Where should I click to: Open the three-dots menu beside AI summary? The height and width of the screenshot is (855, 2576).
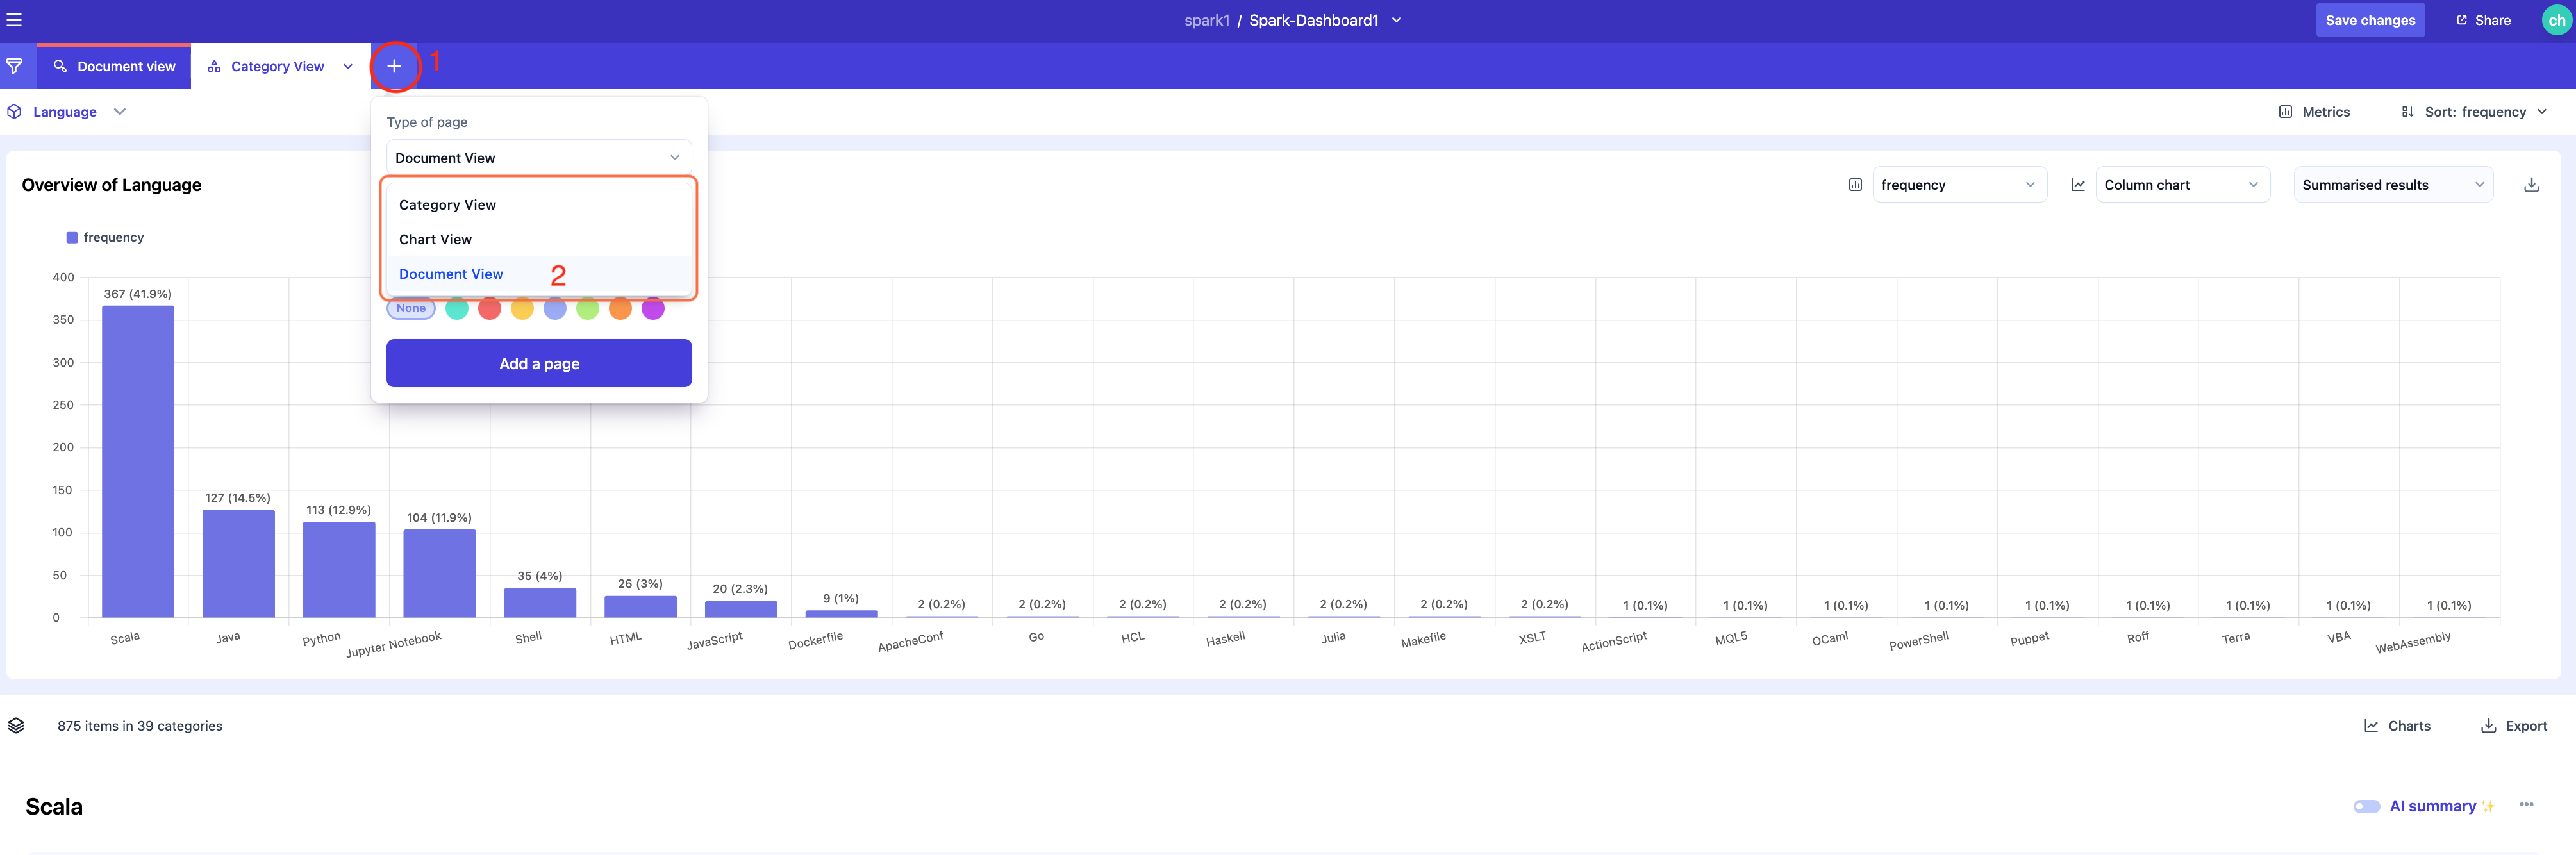2526,805
